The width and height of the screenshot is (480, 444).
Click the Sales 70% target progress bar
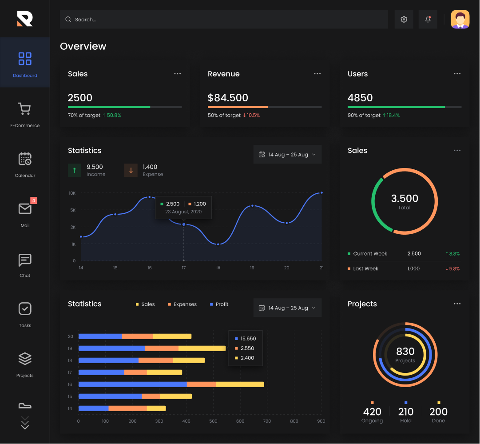[x=125, y=107]
